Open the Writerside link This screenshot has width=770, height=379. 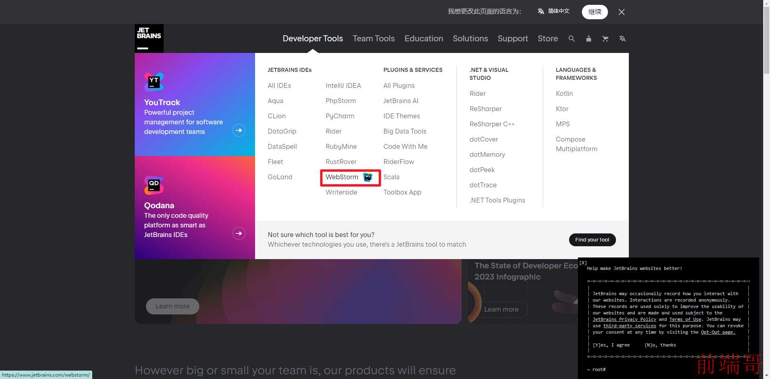[x=342, y=192]
